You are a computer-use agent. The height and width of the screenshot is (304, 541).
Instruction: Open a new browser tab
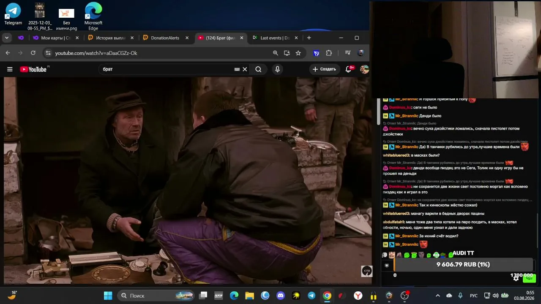pyautogui.click(x=309, y=38)
